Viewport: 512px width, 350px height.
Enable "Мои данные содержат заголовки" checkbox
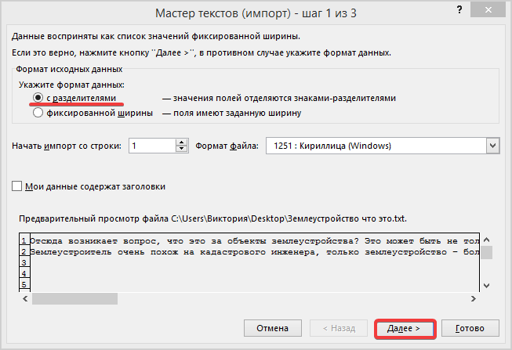tap(18, 186)
